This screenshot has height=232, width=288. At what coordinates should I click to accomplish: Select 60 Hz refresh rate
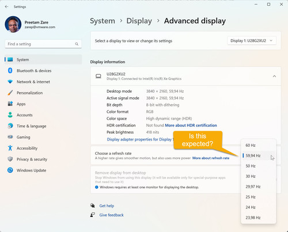pos(258,145)
